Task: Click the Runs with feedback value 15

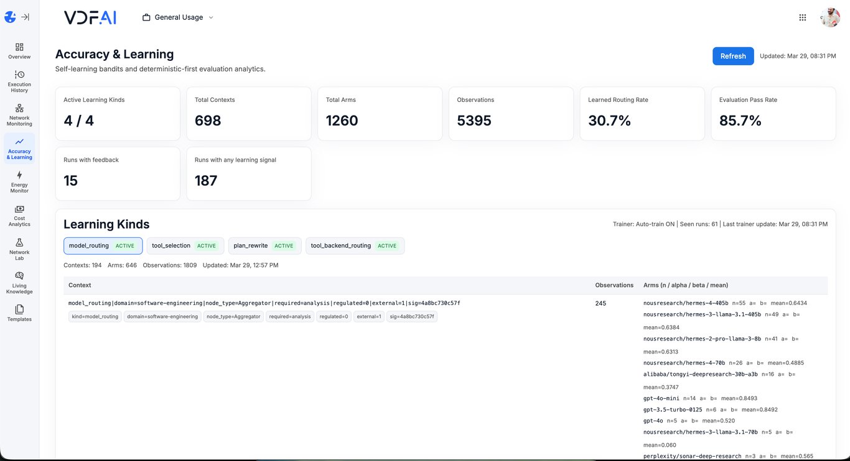Action: [x=71, y=181]
